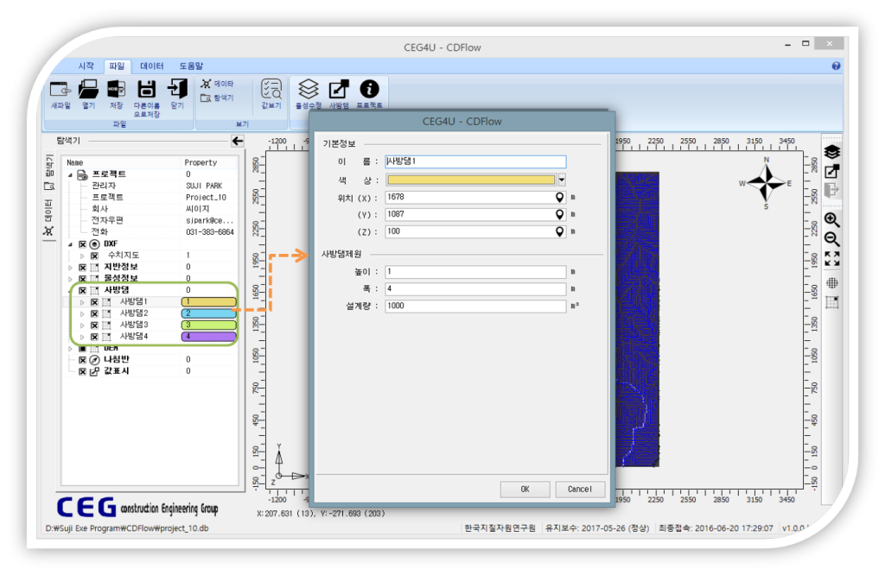Toggle the 값표시 checkbox
885x575 pixels.
pos(82,371)
